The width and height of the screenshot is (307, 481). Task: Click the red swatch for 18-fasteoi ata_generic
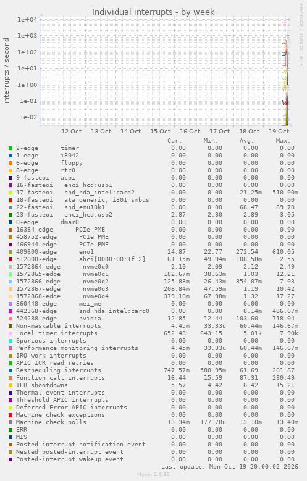coord(11,200)
